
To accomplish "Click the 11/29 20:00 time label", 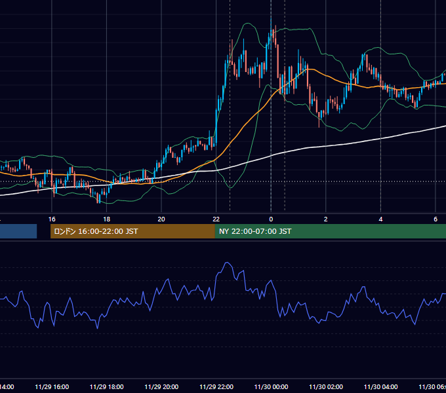I will (x=161, y=386).
